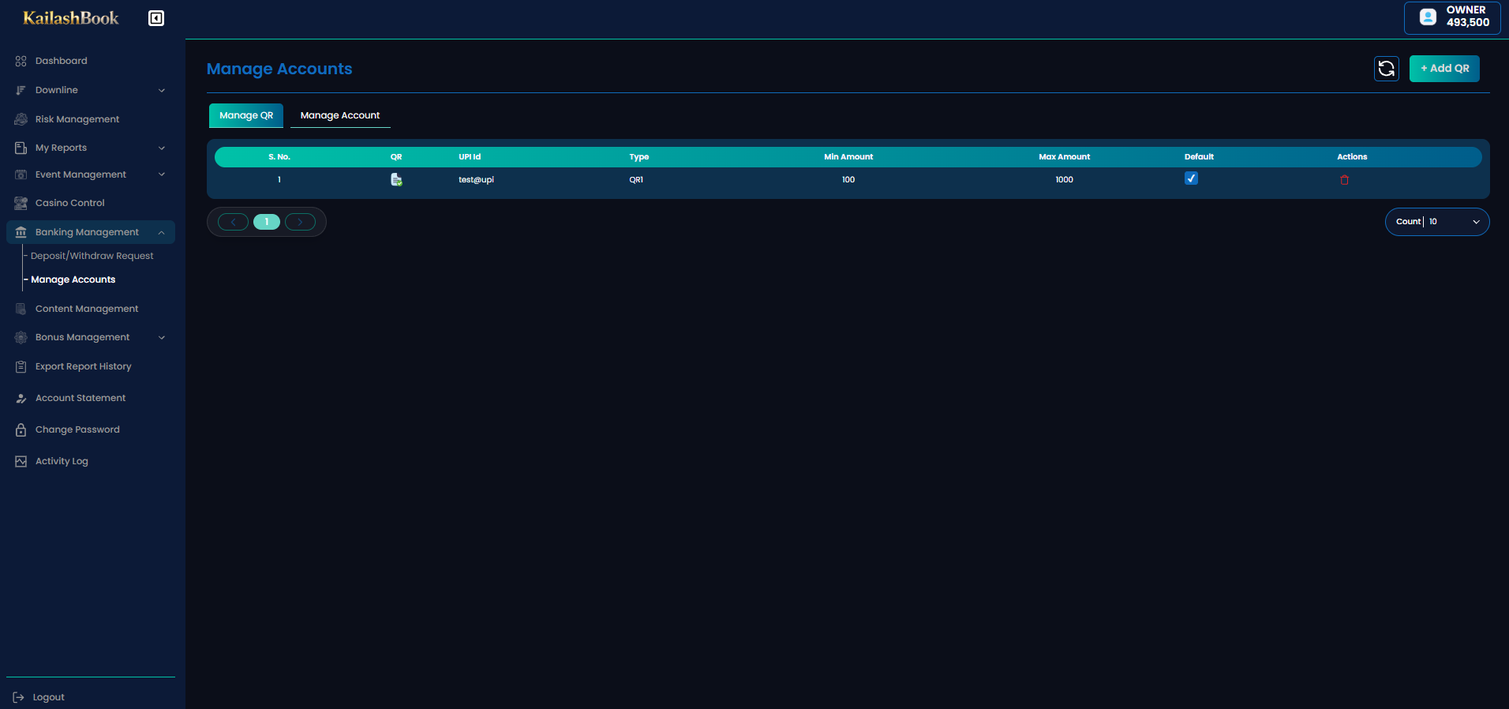View the QR image for test@upi
This screenshot has height=709, width=1509.
[x=396, y=180]
